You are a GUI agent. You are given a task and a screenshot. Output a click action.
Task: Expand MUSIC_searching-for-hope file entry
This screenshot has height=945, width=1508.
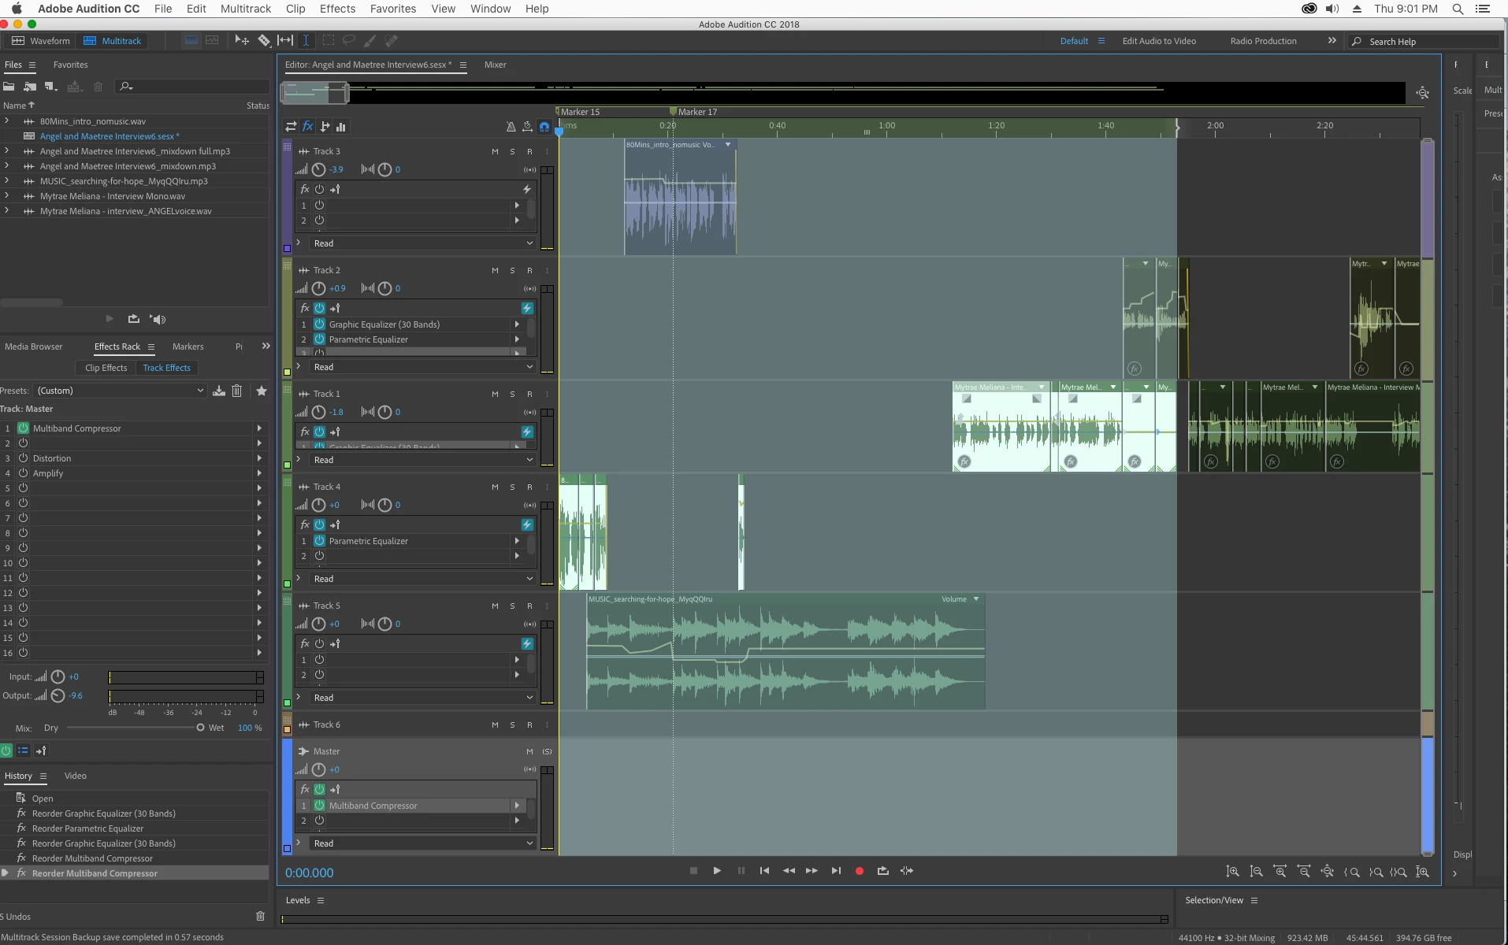coord(7,181)
